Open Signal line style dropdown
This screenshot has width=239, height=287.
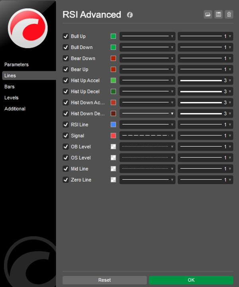(147, 136)
